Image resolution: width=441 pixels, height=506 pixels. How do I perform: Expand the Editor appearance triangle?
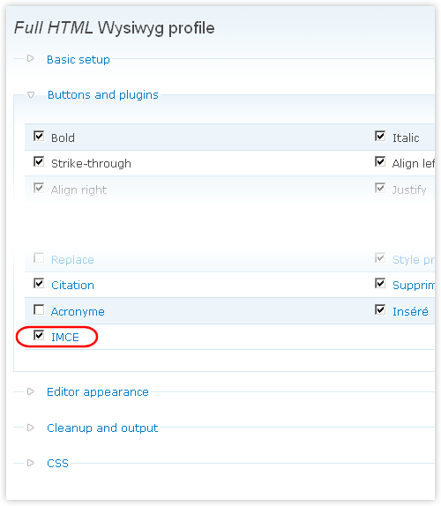31,391
